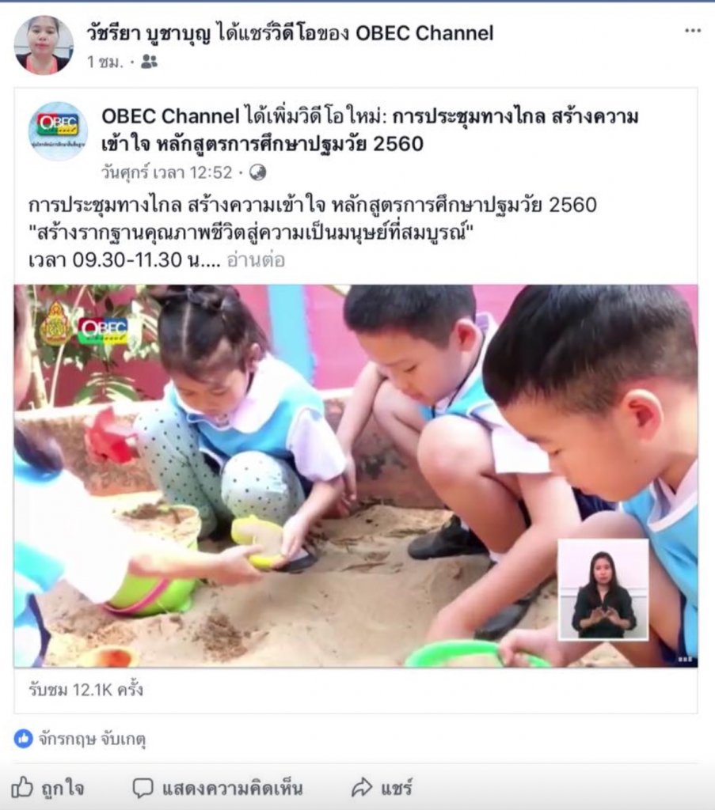Click the แสดงความคิดเห็น comment button

coord(217,789)
